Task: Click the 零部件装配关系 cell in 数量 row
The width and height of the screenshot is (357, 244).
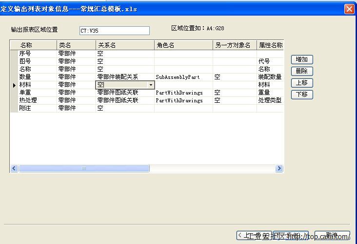Action: (125, 77)
